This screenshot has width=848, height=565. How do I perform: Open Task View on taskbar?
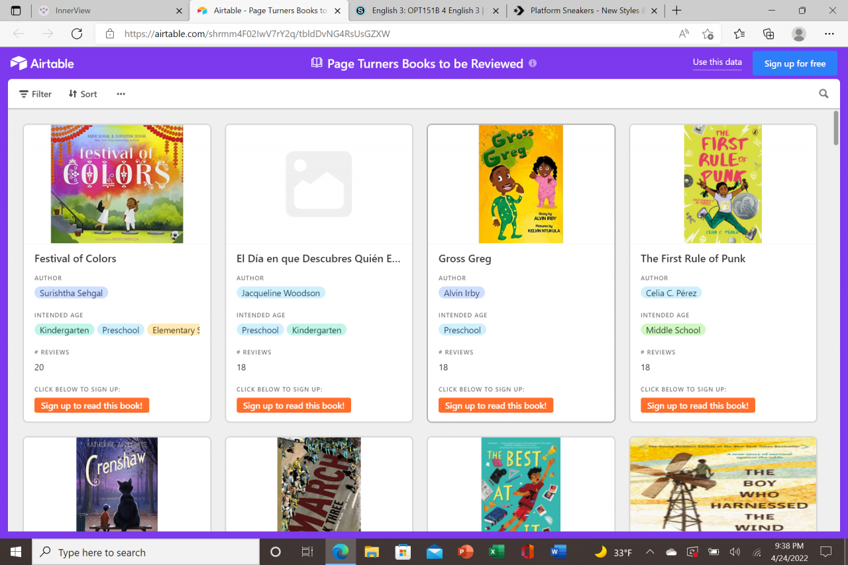point(307,552)
